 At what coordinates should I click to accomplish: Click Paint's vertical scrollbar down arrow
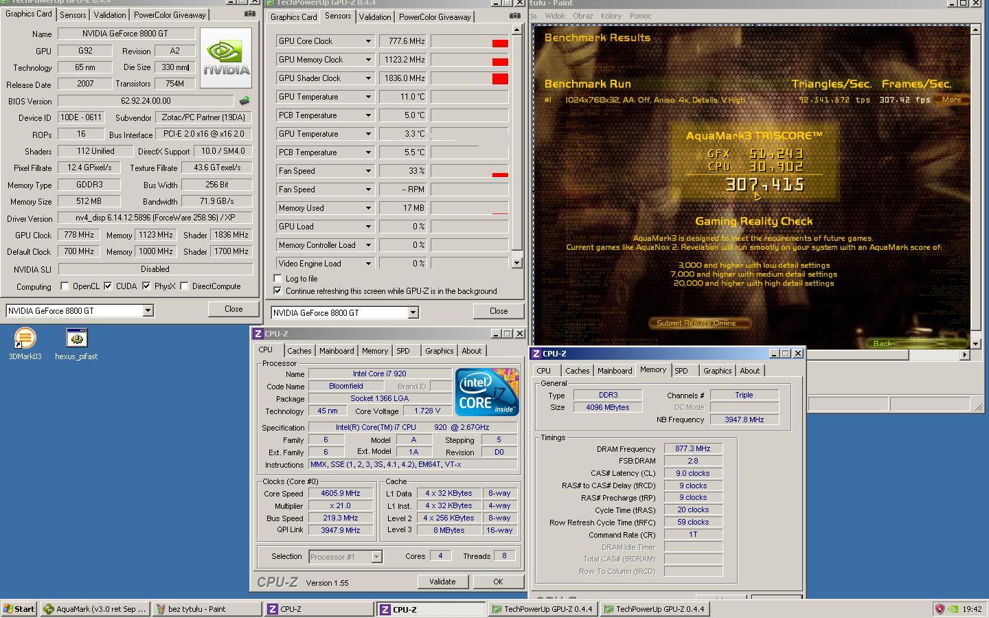(977, 343)
